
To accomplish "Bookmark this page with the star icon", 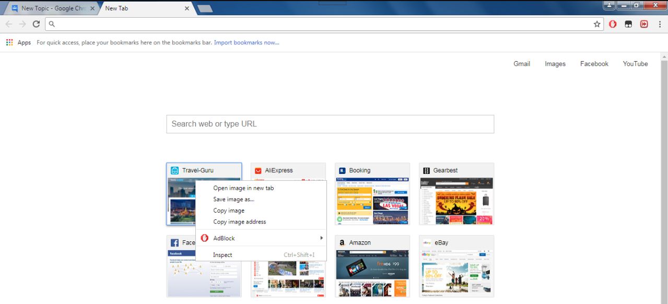I will (x=597, y=24).
